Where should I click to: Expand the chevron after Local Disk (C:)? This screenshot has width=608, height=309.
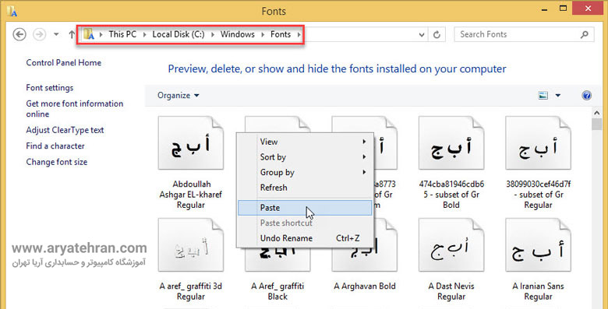coord(213,34)
